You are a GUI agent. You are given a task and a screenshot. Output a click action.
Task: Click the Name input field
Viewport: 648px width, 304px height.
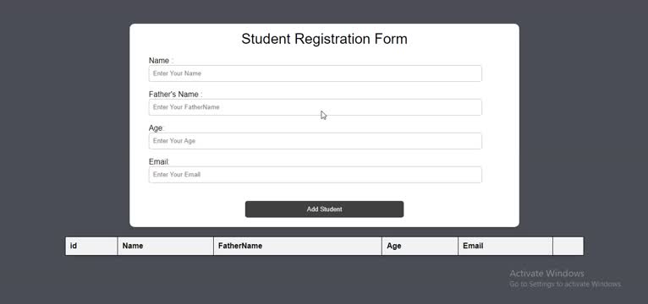tap(315, 73)
